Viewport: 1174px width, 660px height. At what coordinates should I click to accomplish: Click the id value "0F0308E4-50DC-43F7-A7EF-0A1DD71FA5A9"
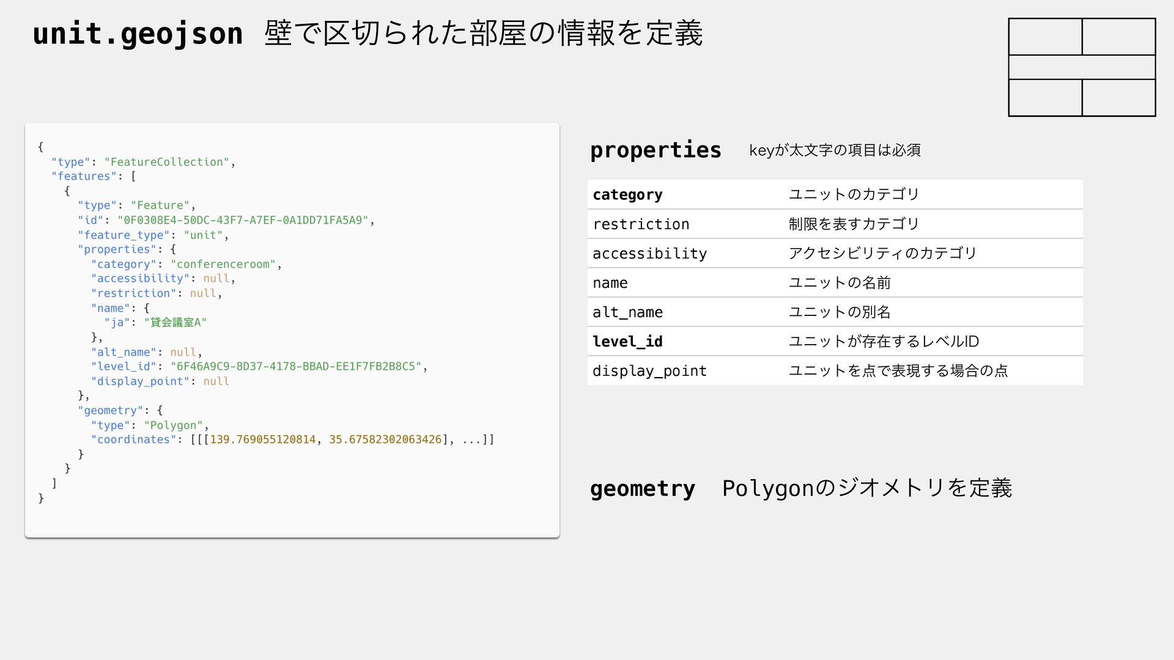pos(243,220)
